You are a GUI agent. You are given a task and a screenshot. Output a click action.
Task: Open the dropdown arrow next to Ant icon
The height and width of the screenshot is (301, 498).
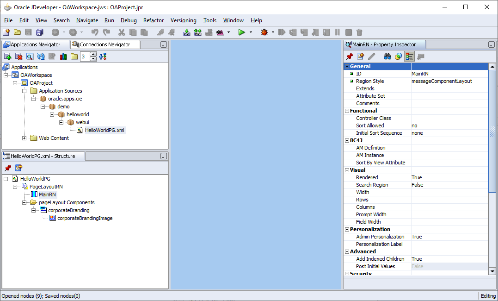228,32
